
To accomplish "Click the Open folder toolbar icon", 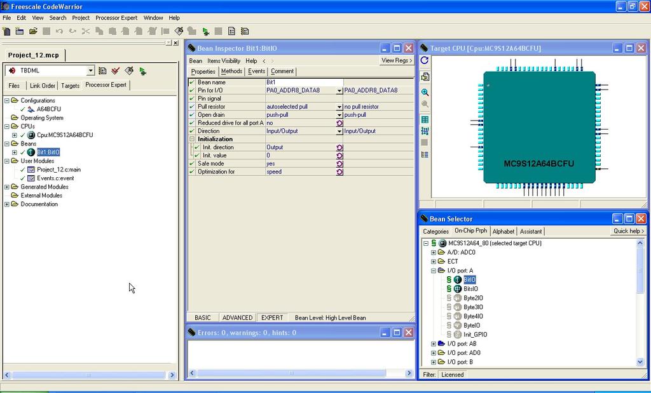I will pos(33,31).
